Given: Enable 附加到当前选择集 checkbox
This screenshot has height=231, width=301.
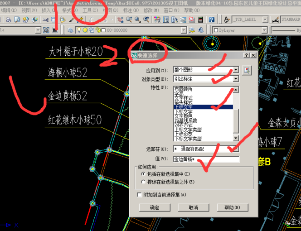Looking at the screenshot, I should (x=139, y=195).
